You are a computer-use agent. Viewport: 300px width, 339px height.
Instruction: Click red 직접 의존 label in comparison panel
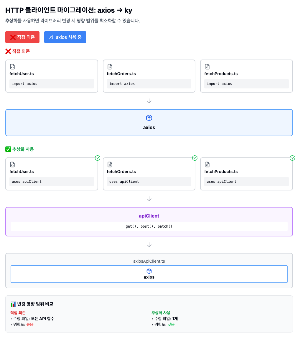(18, 313)
